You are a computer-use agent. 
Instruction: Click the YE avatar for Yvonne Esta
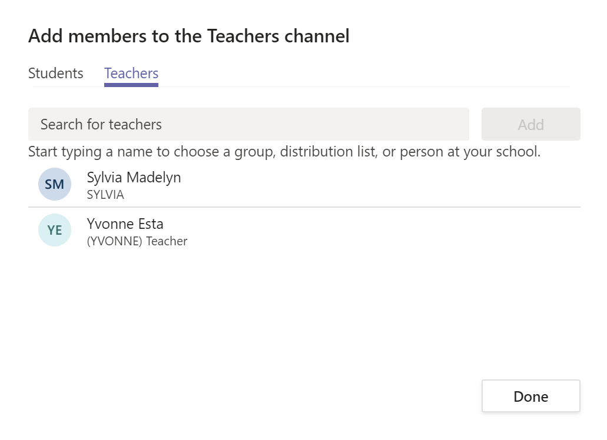54,229
